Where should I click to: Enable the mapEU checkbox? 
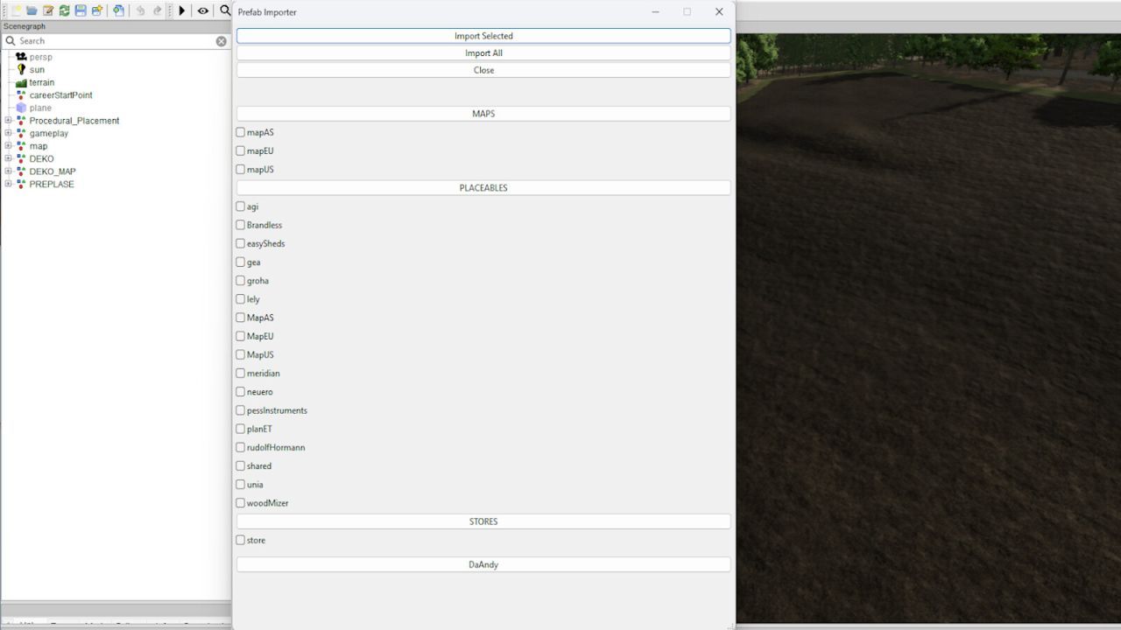point(240,150)
